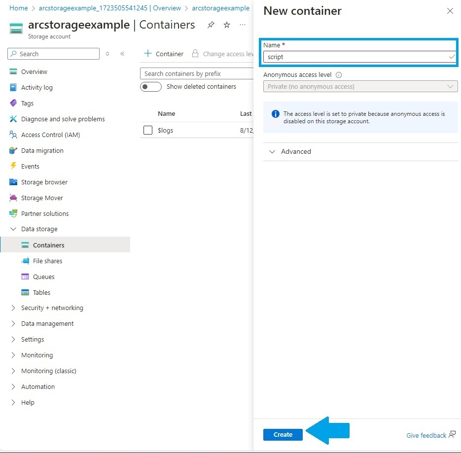Click the + Container button

click(164, 54)
